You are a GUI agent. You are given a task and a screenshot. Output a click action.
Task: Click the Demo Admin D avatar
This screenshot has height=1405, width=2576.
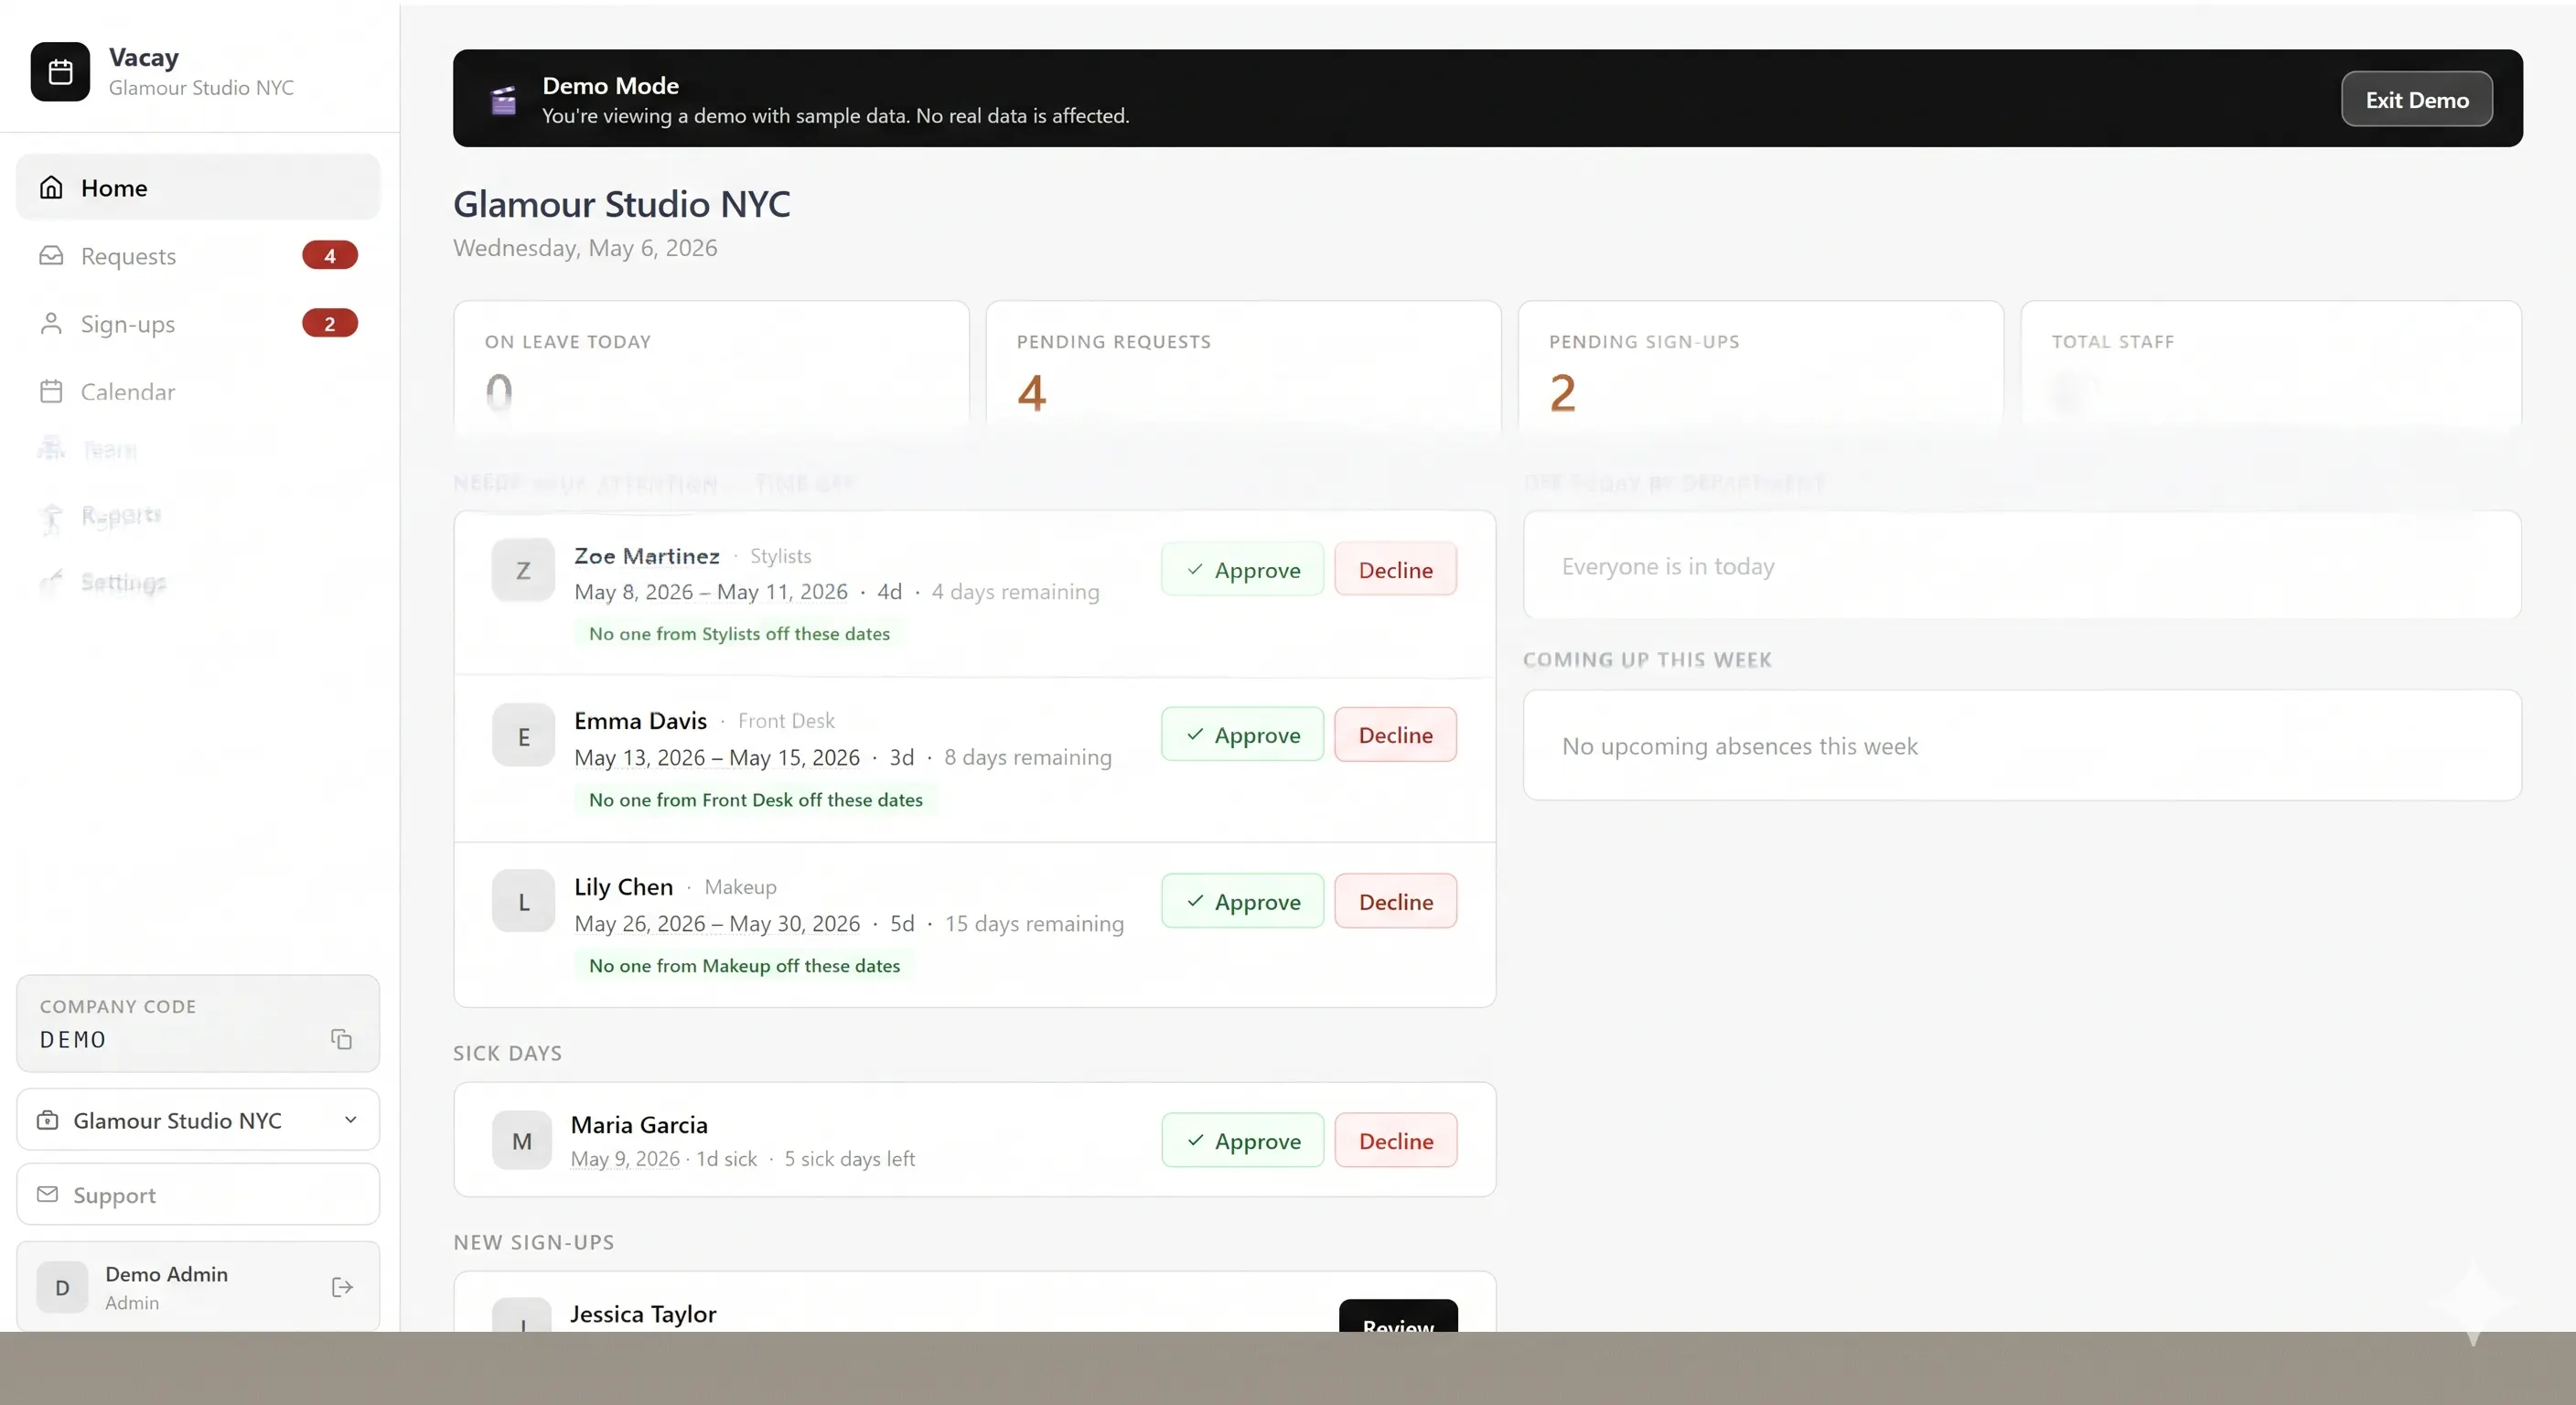pos(62,1287)
